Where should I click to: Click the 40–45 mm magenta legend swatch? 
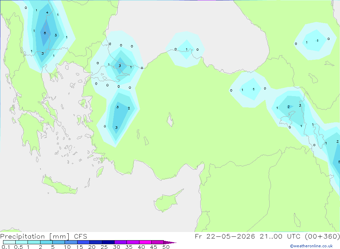click(x=145, y=242)
